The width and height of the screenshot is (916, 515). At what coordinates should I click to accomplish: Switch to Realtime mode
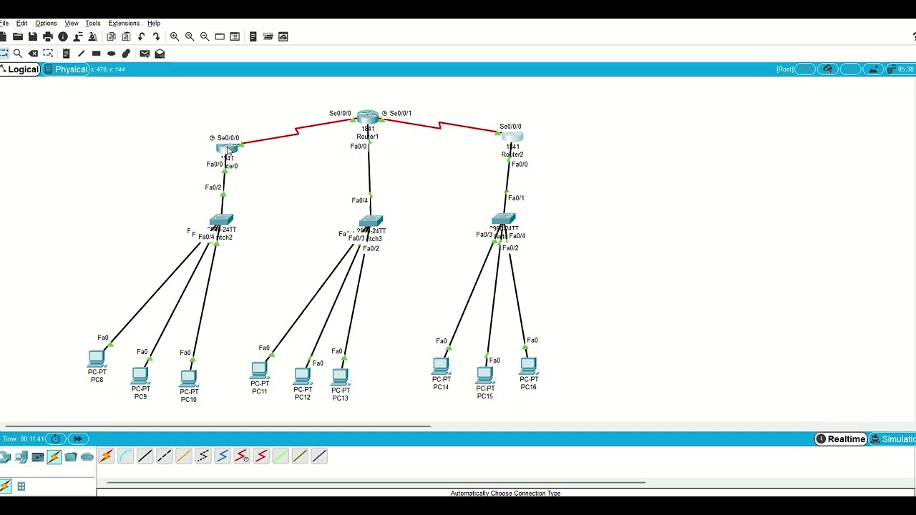pos(842,439)
